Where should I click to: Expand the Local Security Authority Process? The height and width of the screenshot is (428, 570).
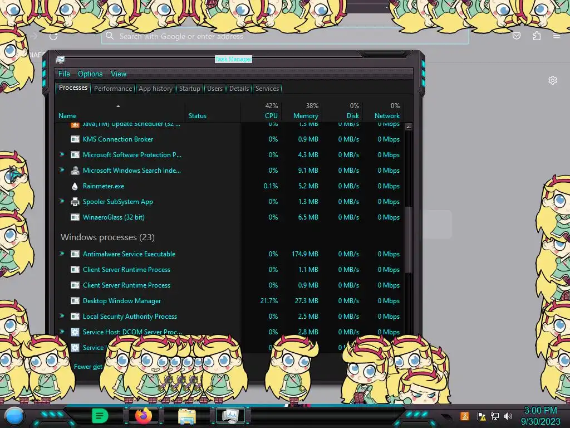62,317
